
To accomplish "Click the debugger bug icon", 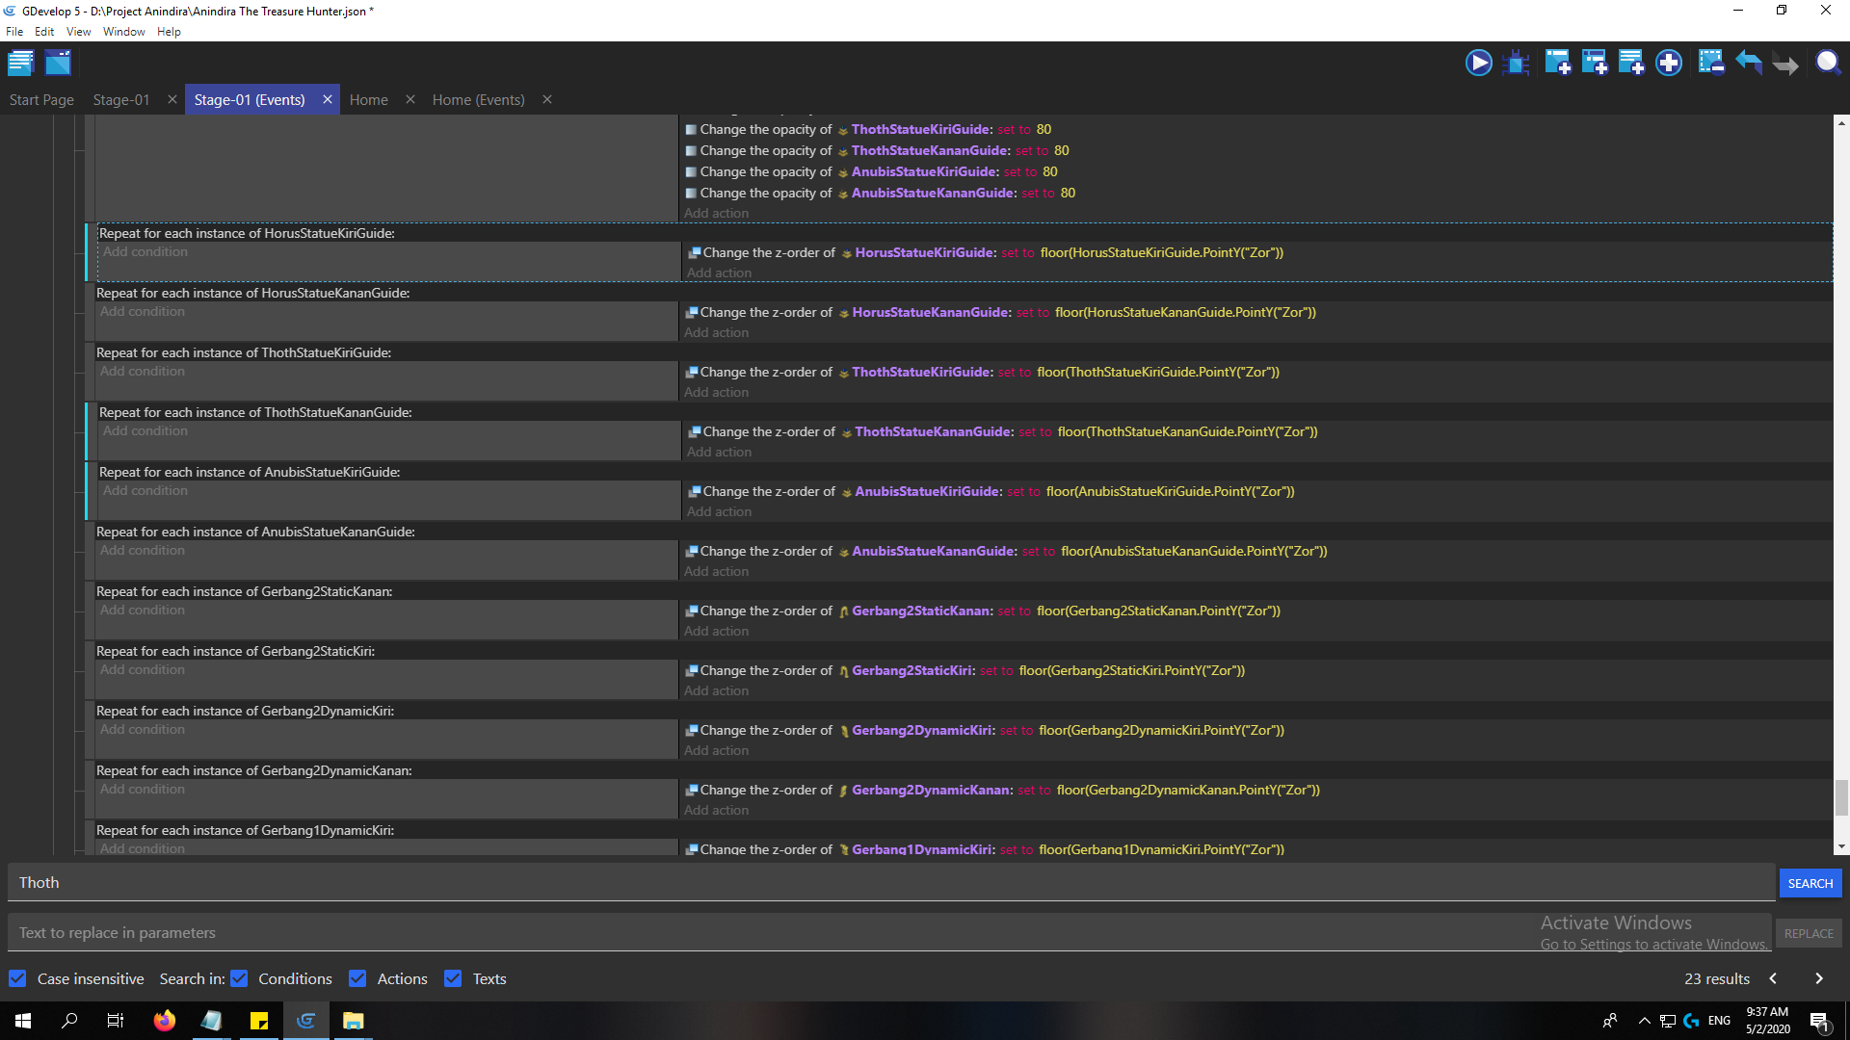I will (x=1517, y=64).
